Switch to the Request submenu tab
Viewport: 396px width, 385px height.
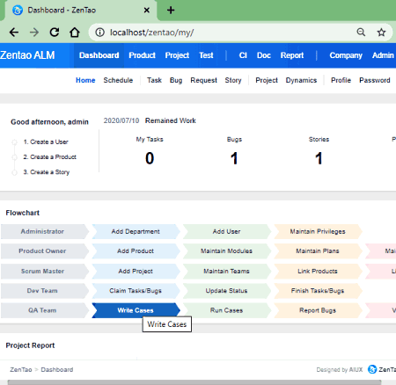[203, 80]
